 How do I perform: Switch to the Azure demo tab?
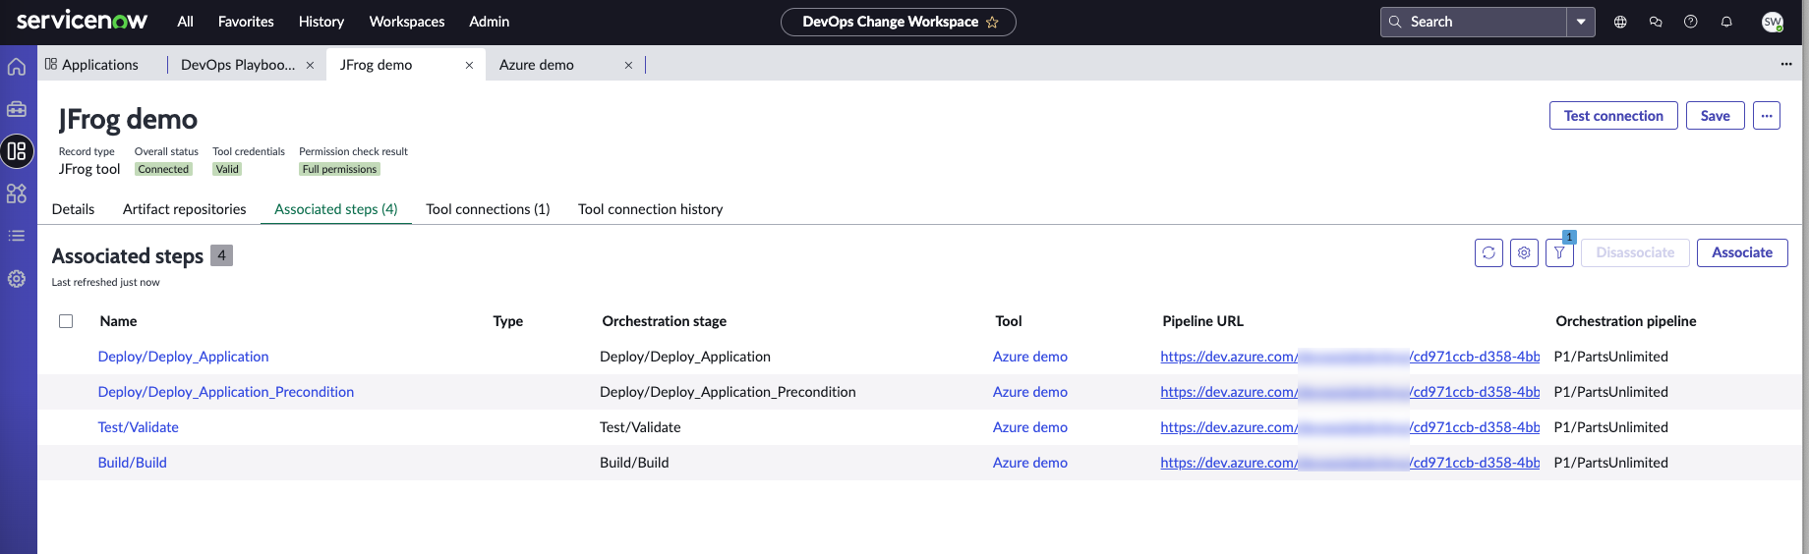pos(537,65)
